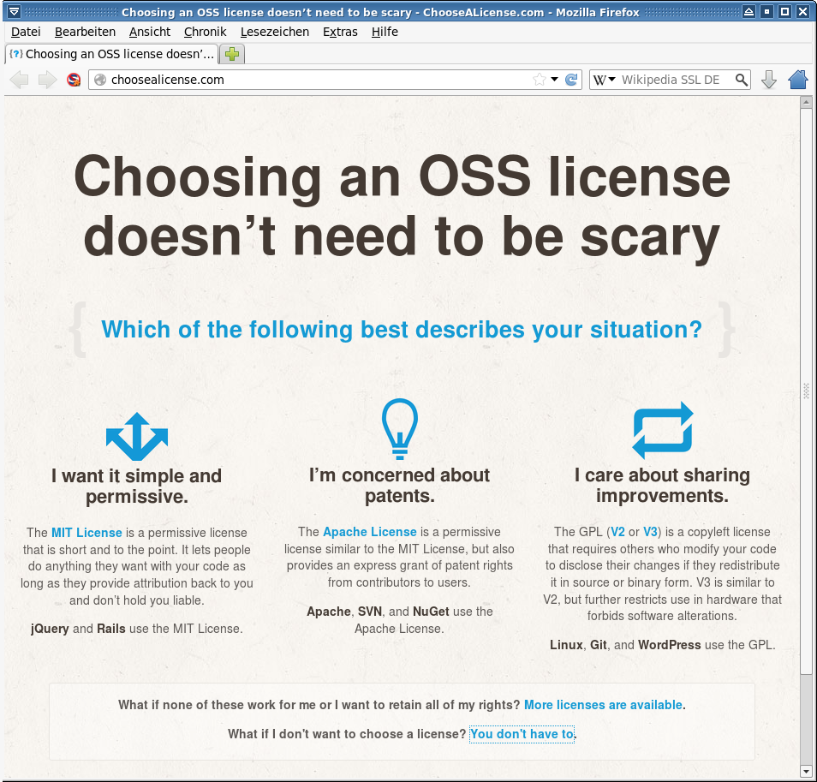Screen dimensions: 817x782
Task: Click the shade window button in title bar
Action: coord(748,11)
